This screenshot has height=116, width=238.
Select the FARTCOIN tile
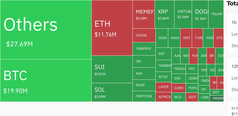[144, 96]
